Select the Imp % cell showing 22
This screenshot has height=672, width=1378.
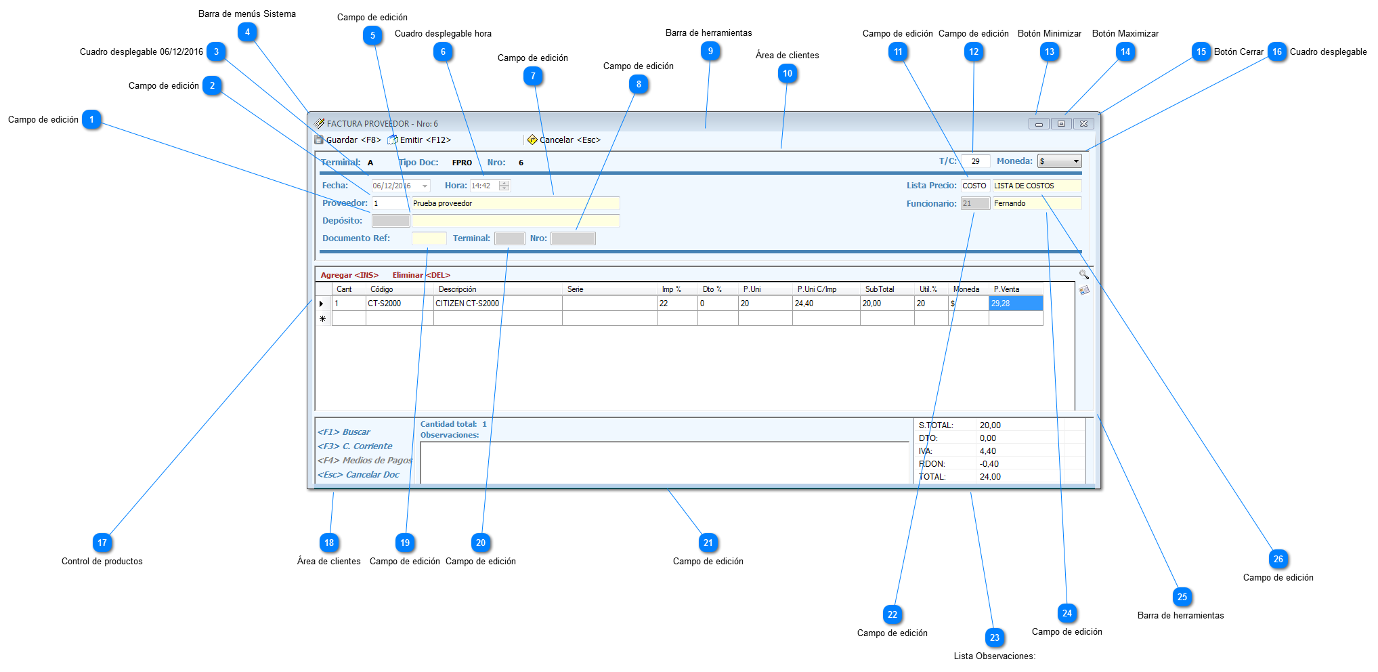click(x=677, y=303)
